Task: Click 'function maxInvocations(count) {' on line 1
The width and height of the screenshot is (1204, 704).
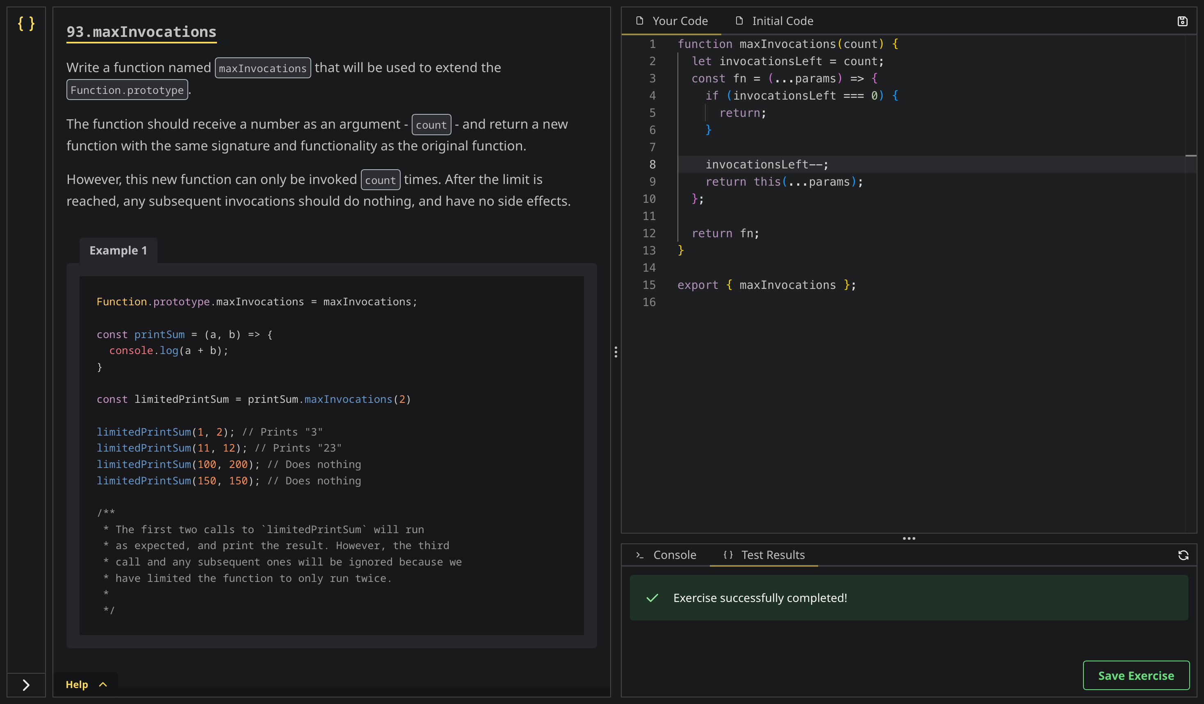Action: 788,44
